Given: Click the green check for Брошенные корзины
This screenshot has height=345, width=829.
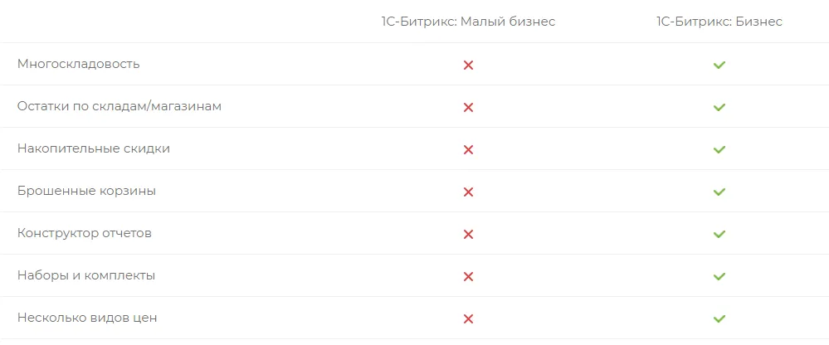Looking at the screenshot, I should coord(719,192).
